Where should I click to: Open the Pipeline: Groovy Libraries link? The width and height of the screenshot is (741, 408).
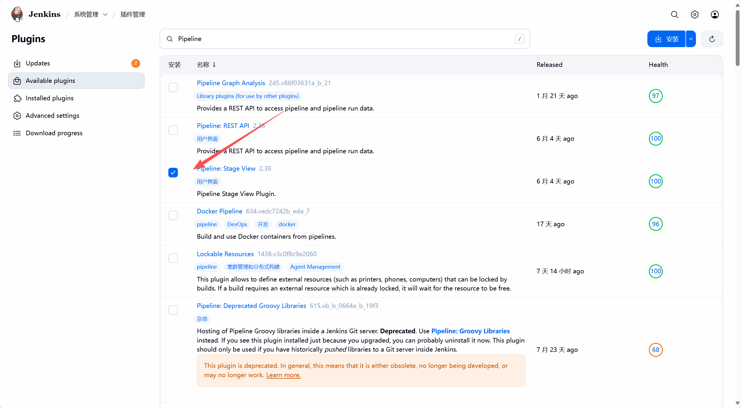470,331
